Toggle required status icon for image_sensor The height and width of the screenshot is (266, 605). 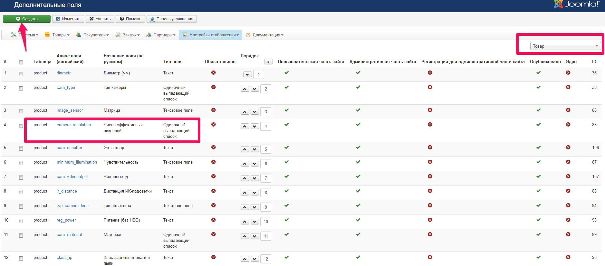(213, 110)
